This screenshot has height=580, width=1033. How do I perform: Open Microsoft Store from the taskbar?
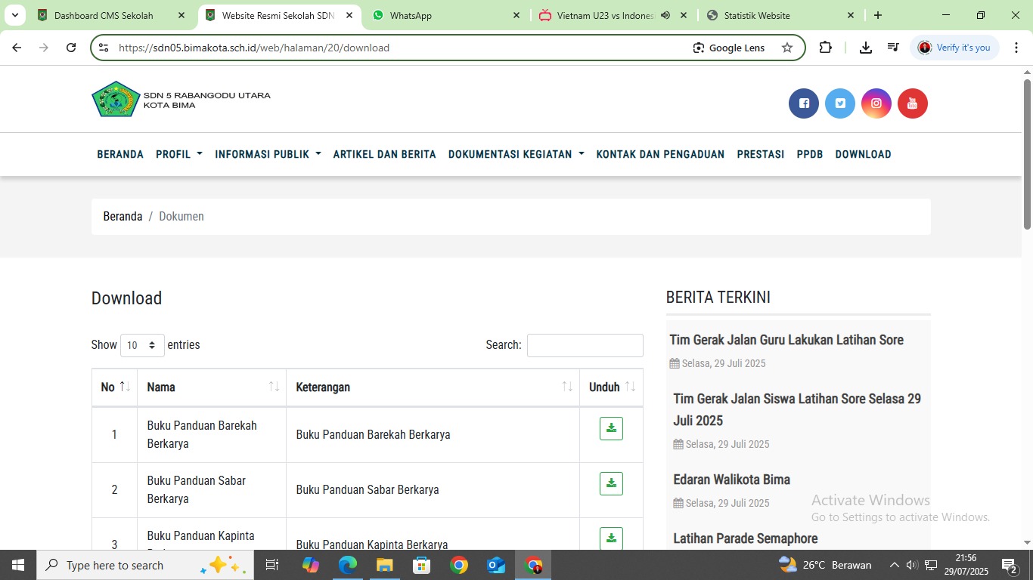point(422,565)
